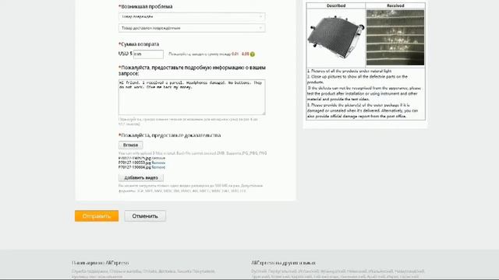Submit the dispute with 'Отправить'
Image resolution: width=499 pixels, height=280 pixels.
click(97, 216)
